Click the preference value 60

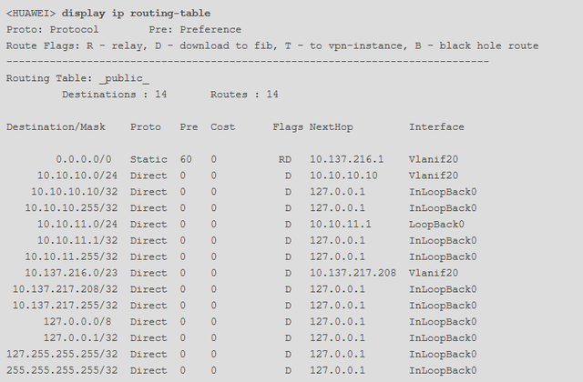click(x=185, y=159)
